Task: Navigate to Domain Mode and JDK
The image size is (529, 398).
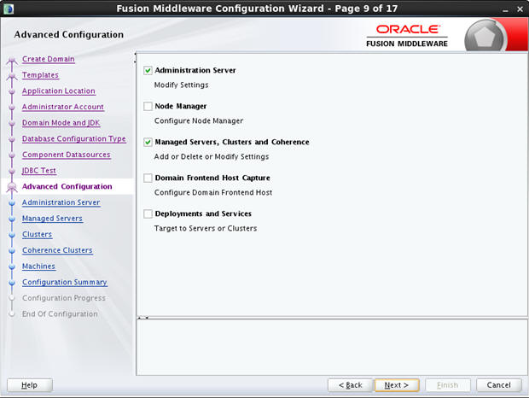Action: point(61,123)
